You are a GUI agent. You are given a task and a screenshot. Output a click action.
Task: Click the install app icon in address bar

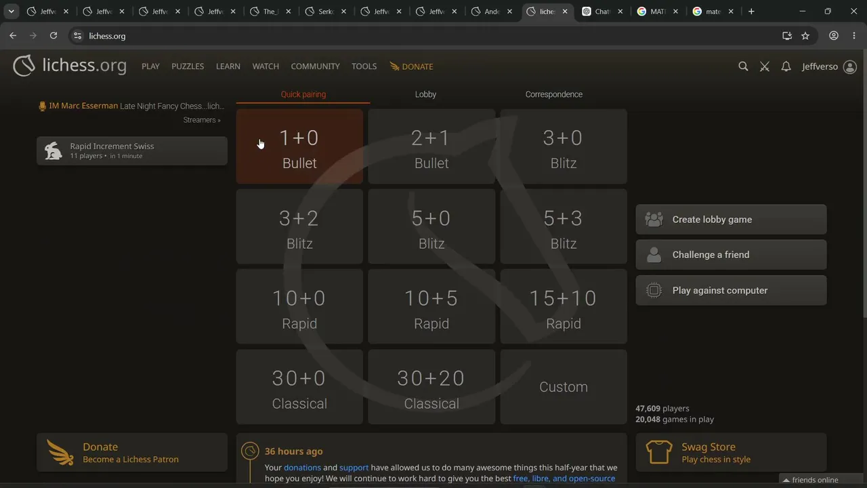tap(786, 36)
